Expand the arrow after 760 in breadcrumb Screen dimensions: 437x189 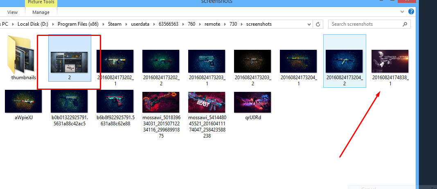tap(200, 24)
